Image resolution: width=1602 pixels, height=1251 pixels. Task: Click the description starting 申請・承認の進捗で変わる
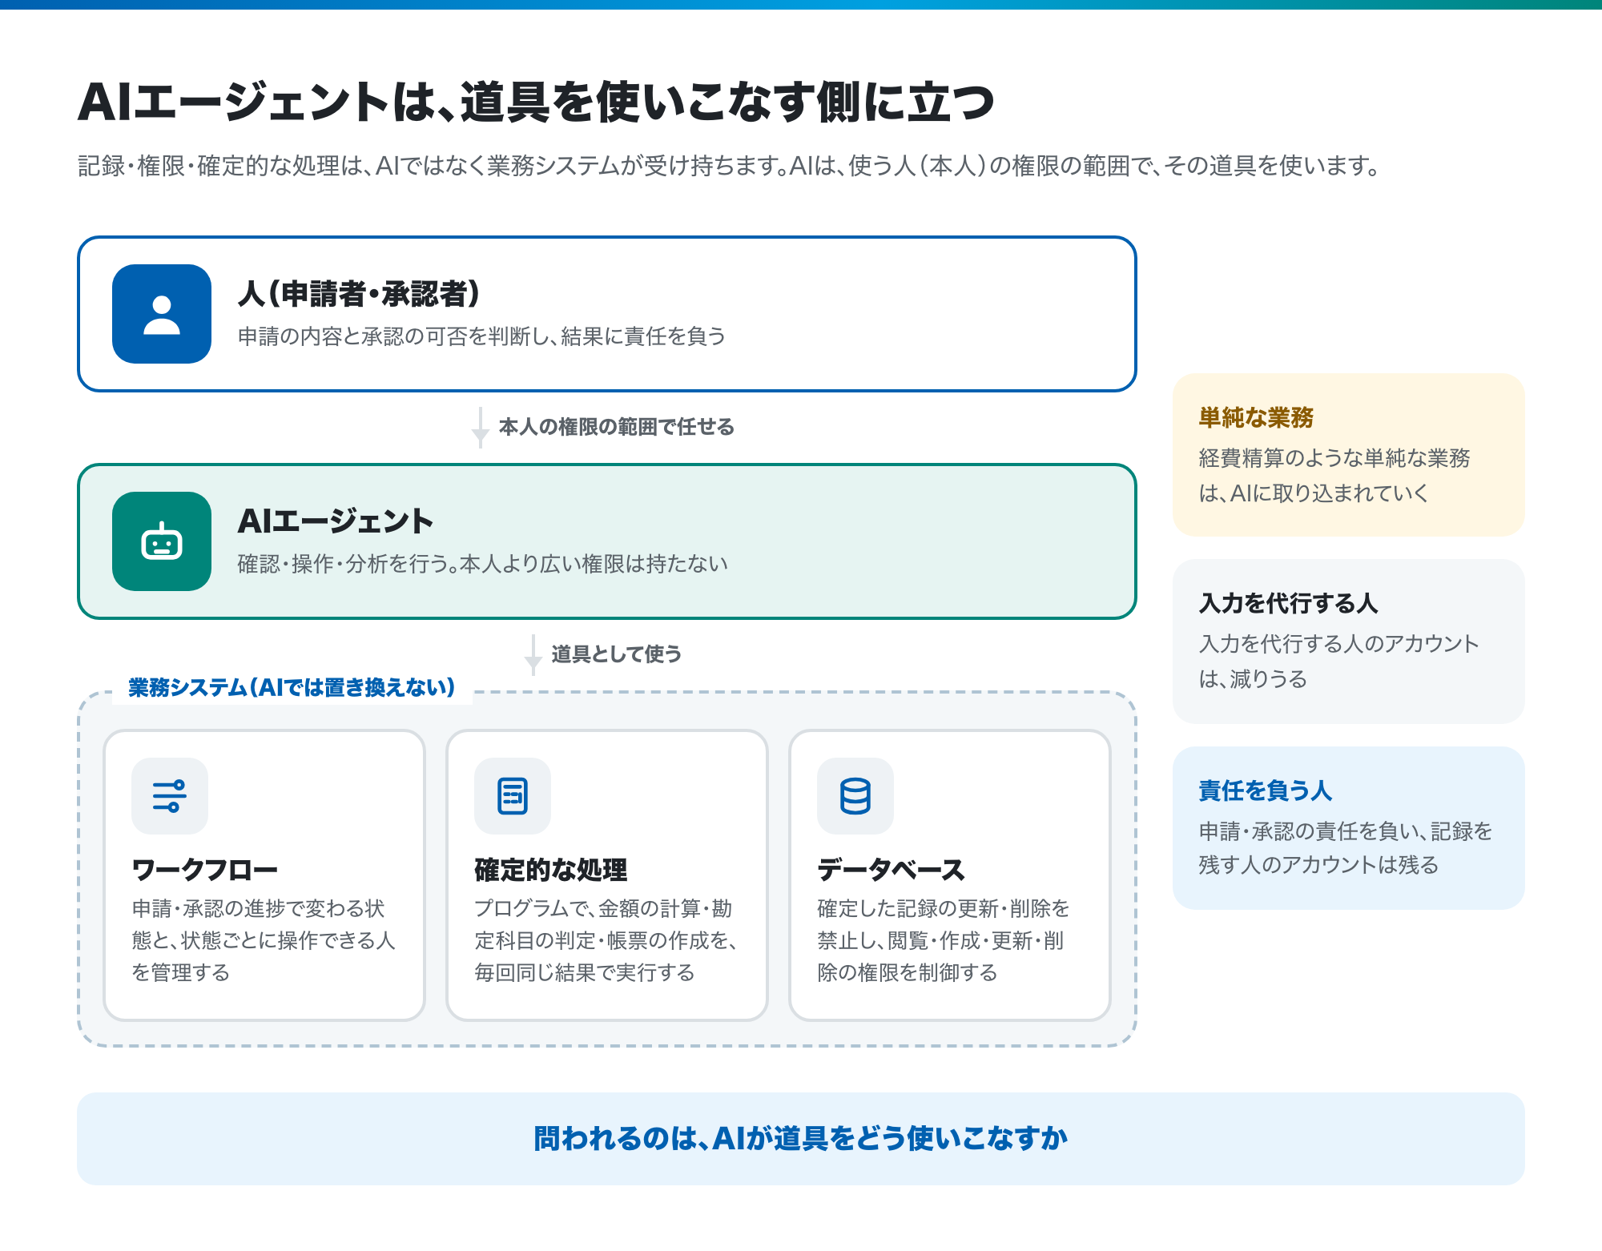pyautogui.click(x=264, y=940)
